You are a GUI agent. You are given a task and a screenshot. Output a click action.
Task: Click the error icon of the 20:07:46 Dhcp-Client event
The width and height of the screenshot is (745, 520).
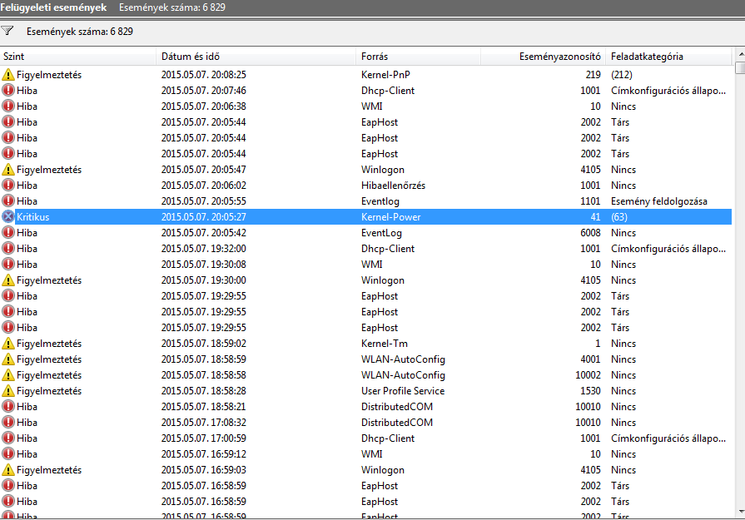(x=8, y=90)
